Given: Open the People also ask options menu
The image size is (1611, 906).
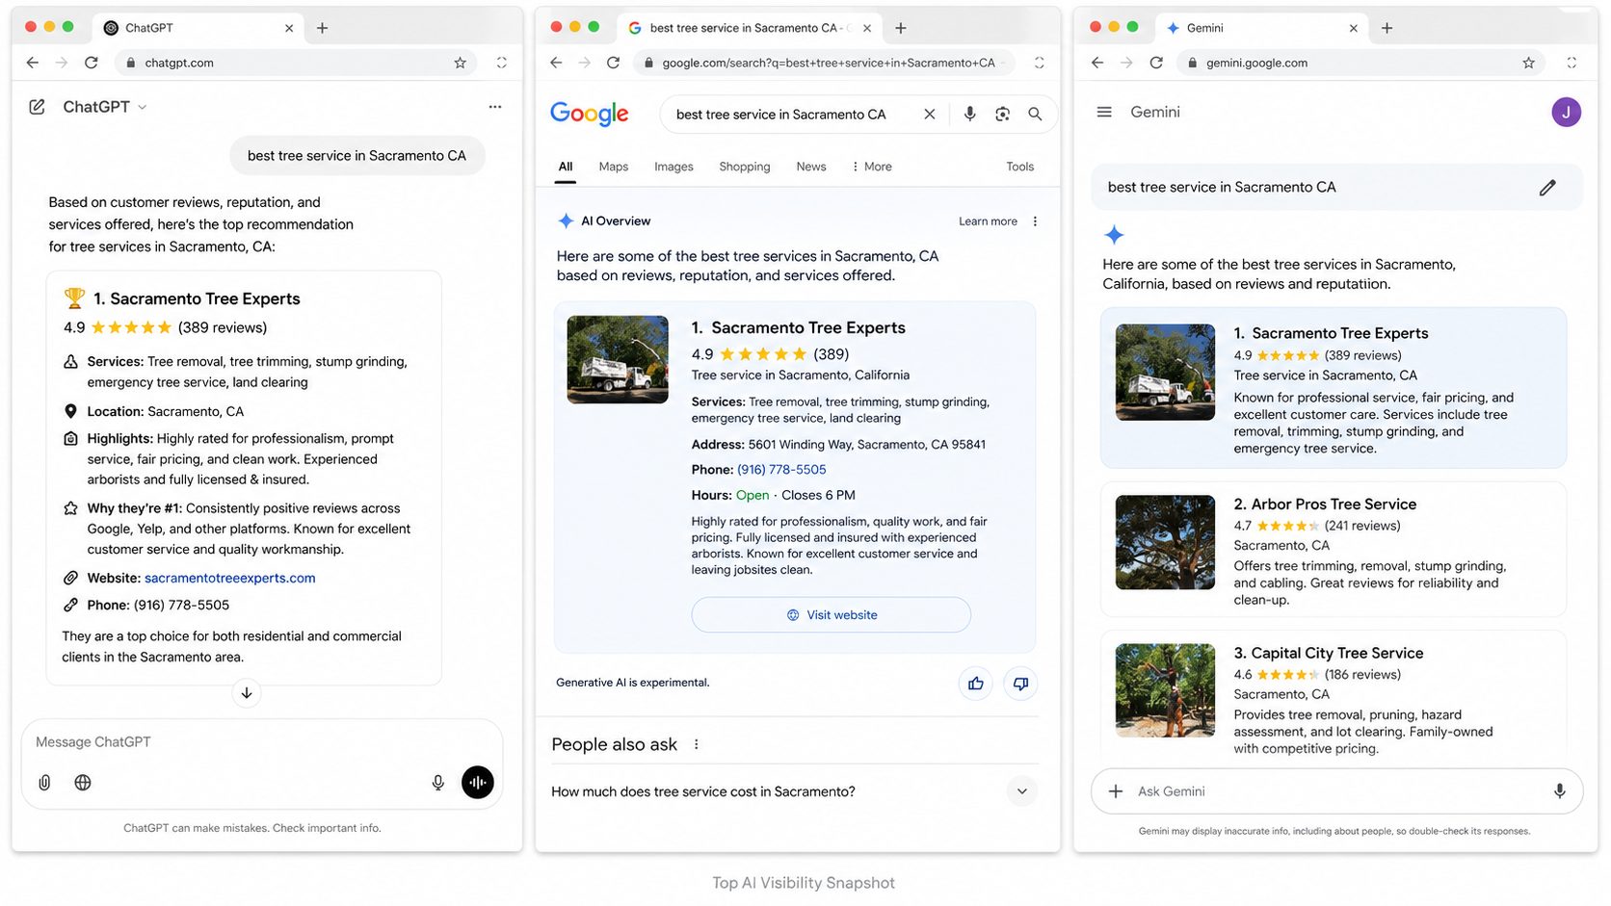Looking at the screenshot, I should pyautogui.click(x=697, y=744).
